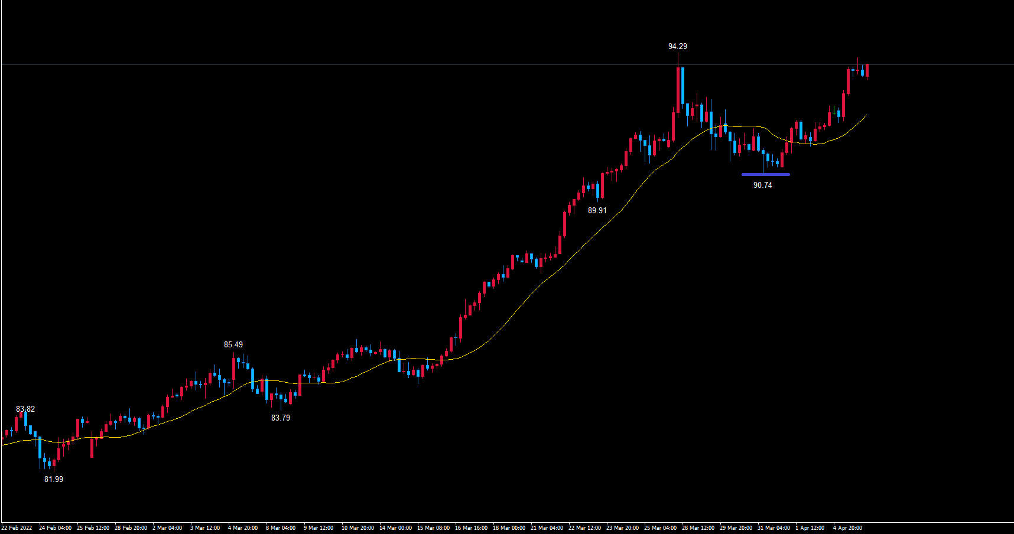Screen dimensions: 1014x534
Task: Select 2 Mar 04:00 on the time axis
Action: pos(167,528)
